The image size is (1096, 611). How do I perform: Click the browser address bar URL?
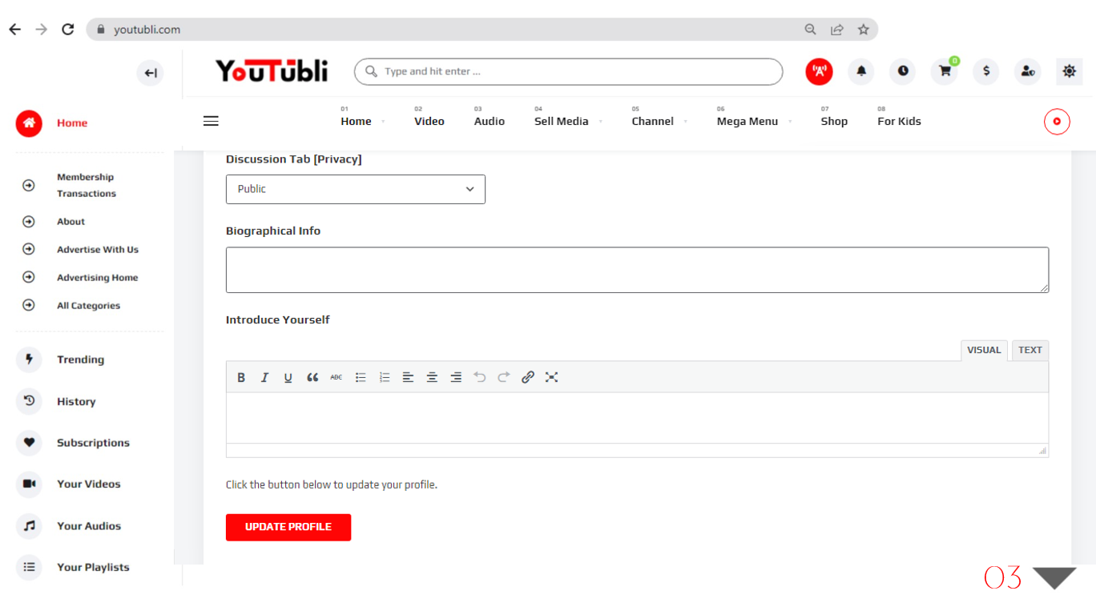(x=147, y=30)
